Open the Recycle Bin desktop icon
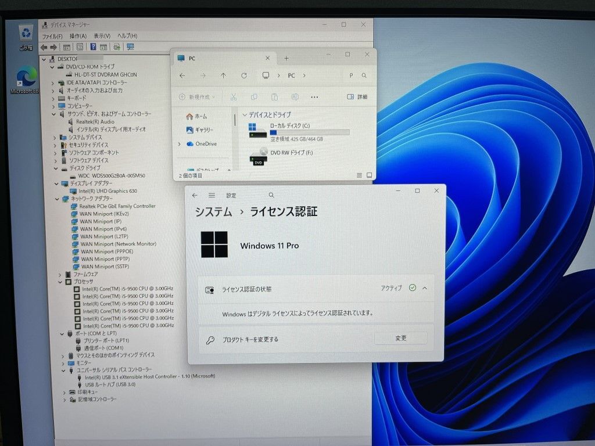Viewport: 595px width, 446px height. click(x=26, y=37)
